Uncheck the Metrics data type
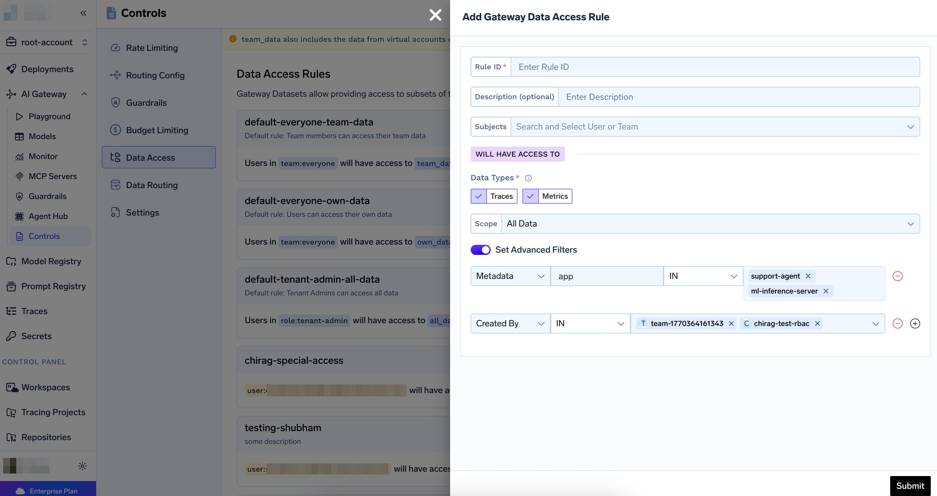 pyautogui.click(x=530, y=196)
